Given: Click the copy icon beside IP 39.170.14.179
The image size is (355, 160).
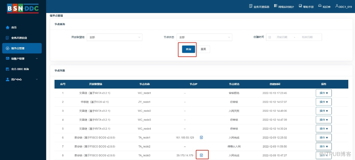Looking at the screenshot, I should [201, 155].
